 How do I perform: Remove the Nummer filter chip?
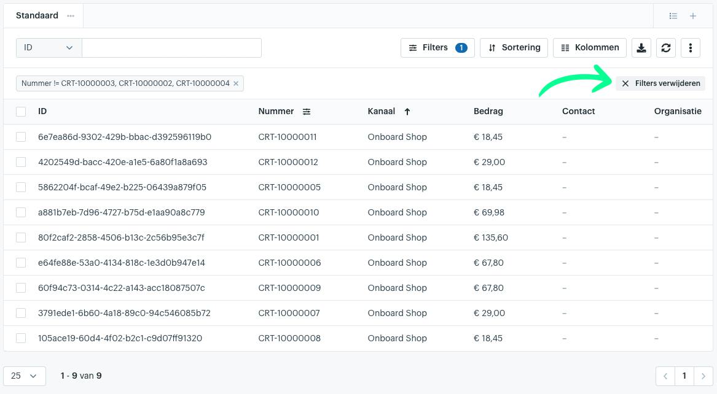pos(236,83)
